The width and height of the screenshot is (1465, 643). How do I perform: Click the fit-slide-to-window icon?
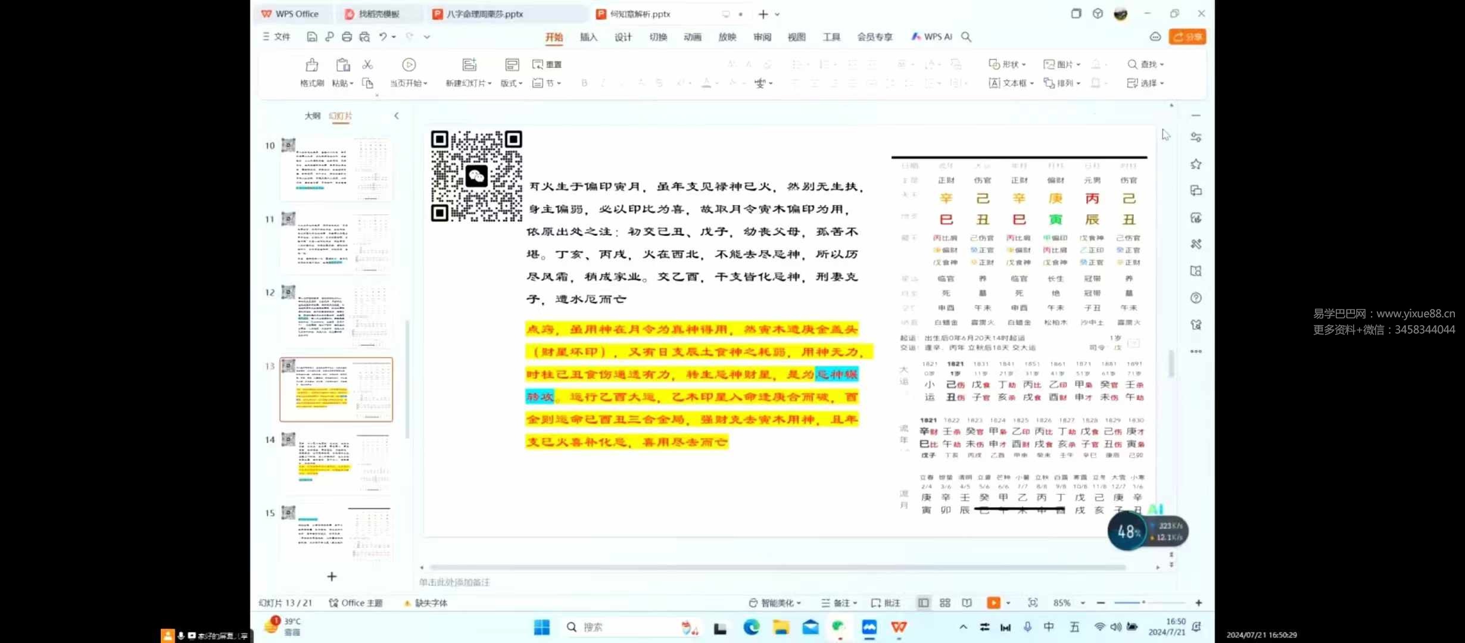tap(1033, 603)
